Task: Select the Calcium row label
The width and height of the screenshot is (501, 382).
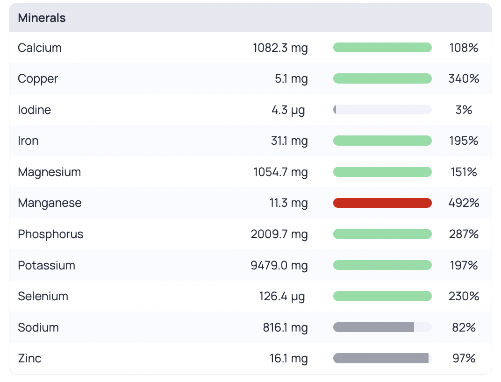Action: [40, 48]
